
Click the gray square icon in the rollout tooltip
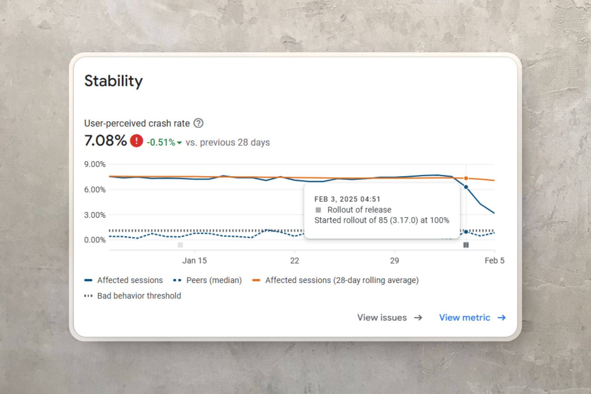point(318,210)
